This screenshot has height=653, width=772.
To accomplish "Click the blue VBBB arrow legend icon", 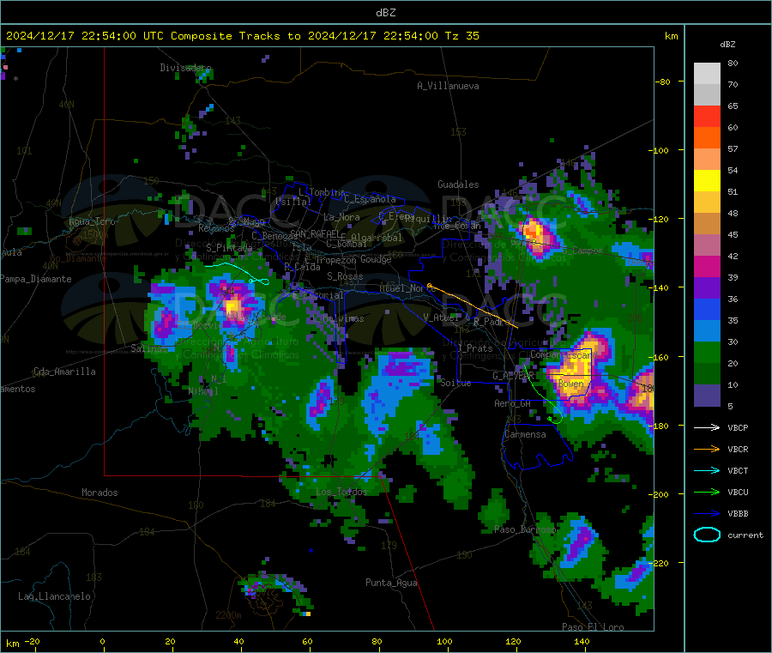I will (x=707, y=514).
